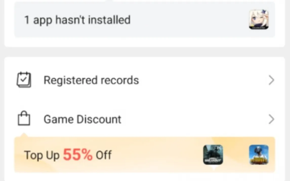Tap the dark soldier game icon

(x=213, y=154)
